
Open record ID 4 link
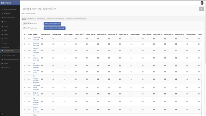pos(24,39)
